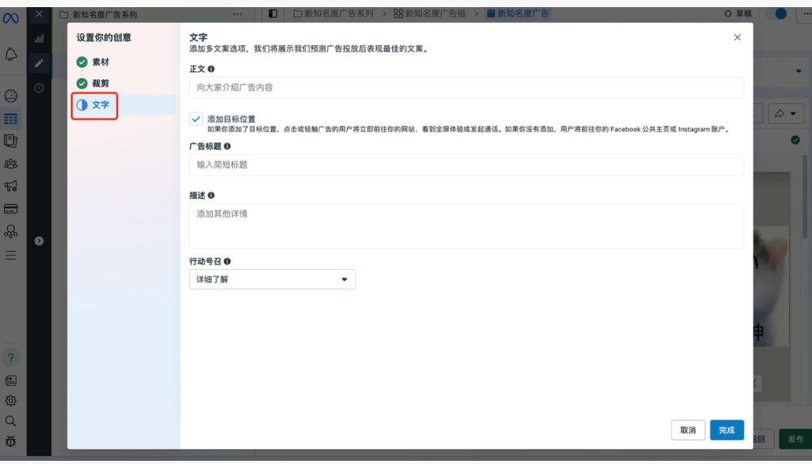Click the megaphone ads icon in sidebar
Image resolution: width=812 pixels, height=464 pixels.
point(11,187)
